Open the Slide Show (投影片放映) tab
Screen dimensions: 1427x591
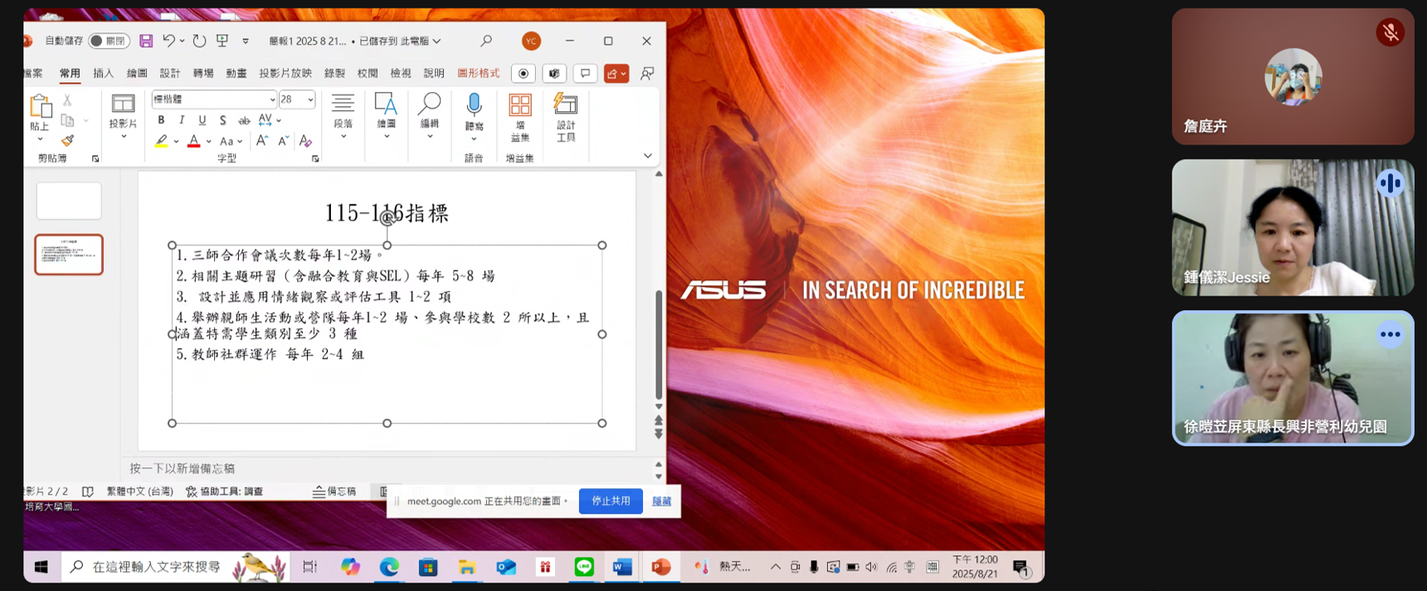point(285,73)
